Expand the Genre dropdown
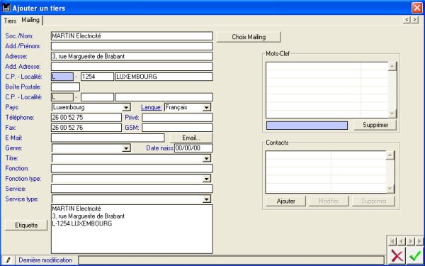This screenshot has width=425, height=266. click(126, 148)
